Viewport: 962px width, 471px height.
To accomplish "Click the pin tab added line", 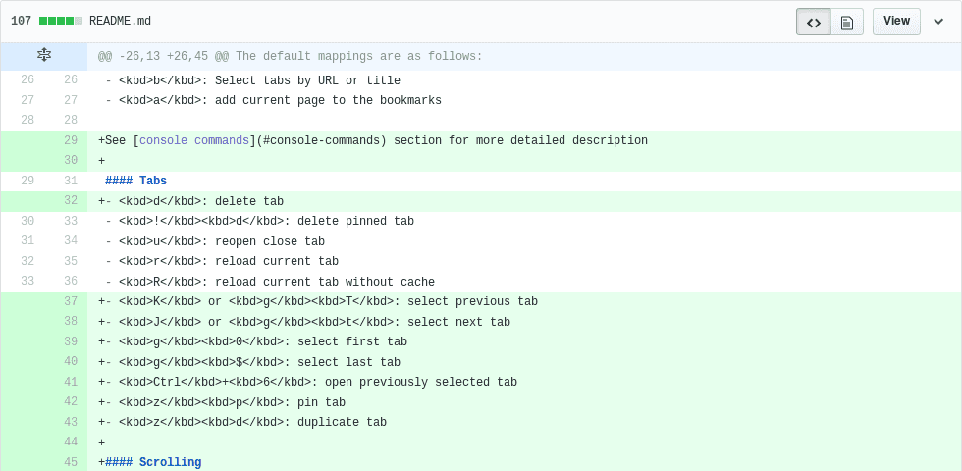I will coord(524,402).
